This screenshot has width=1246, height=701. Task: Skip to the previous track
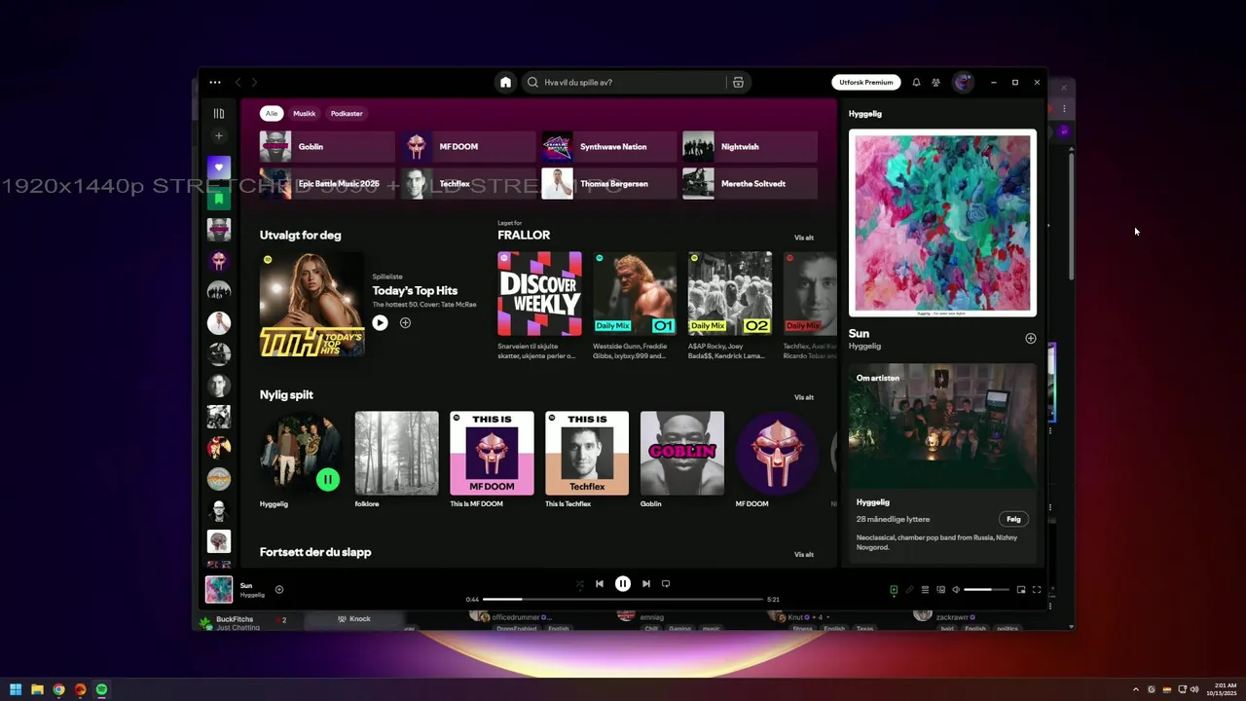[600, 584]
